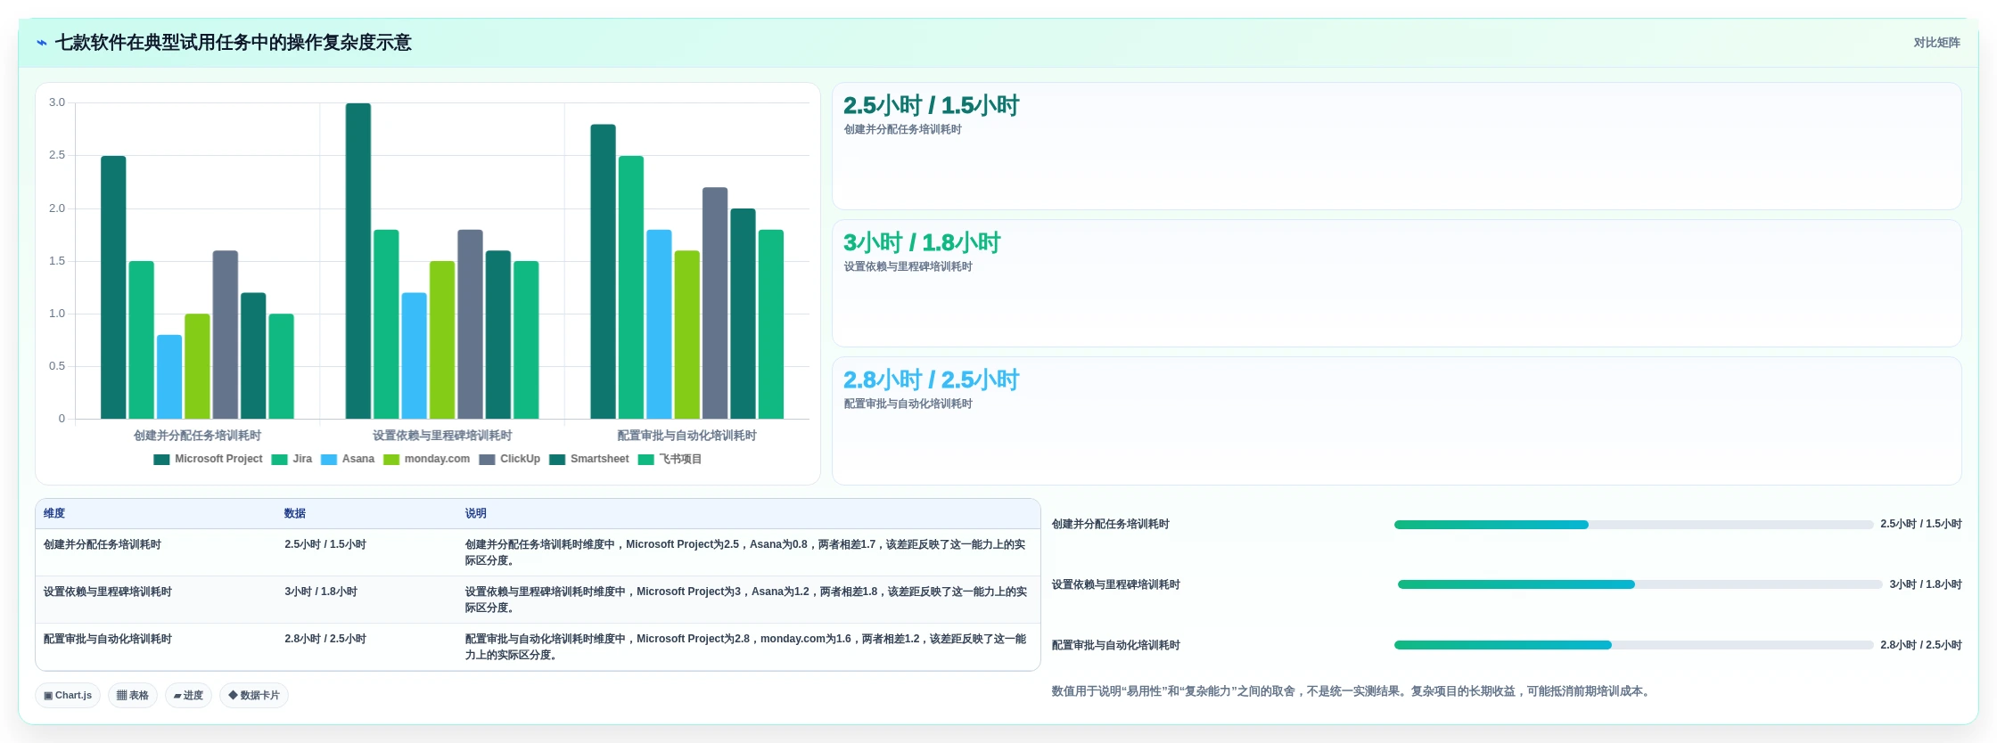
Task: Click the 对比矩阵 label in header
Action: pyautogui.click(x=1936, y=43)
